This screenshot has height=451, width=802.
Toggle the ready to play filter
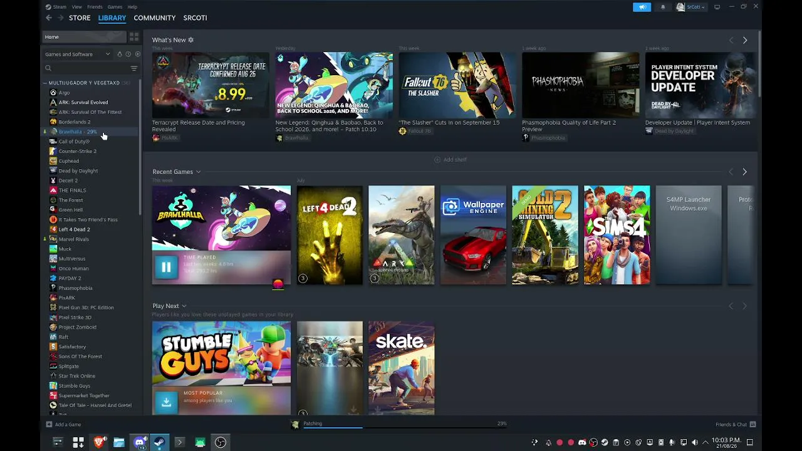coord(138,54)
